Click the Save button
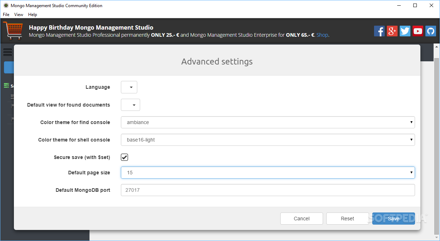This screenshot has height=241, width=440. click(x=394, y=219)
